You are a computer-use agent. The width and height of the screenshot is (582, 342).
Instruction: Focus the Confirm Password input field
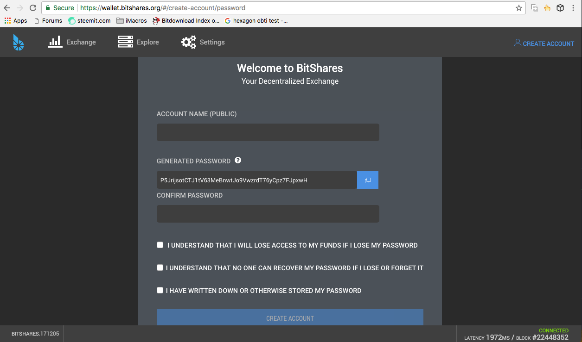tap(268, 214)
